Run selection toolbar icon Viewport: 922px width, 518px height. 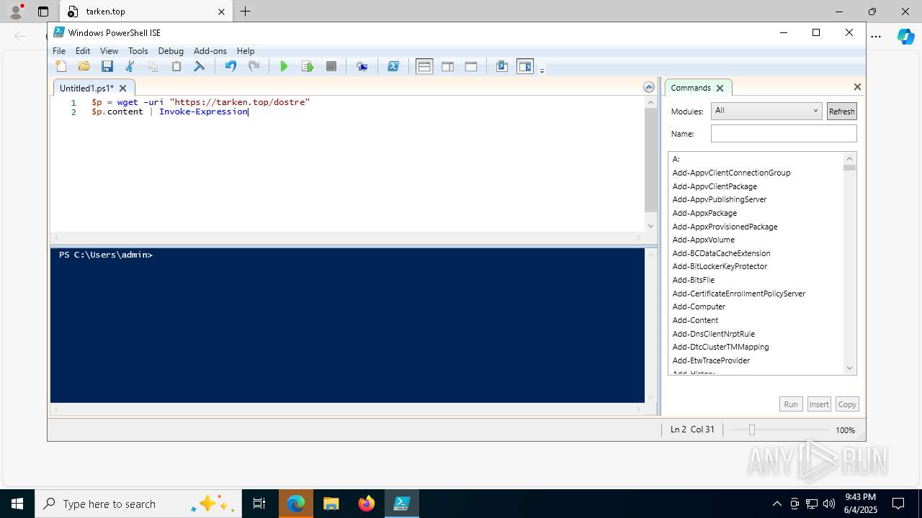(308, 66)
